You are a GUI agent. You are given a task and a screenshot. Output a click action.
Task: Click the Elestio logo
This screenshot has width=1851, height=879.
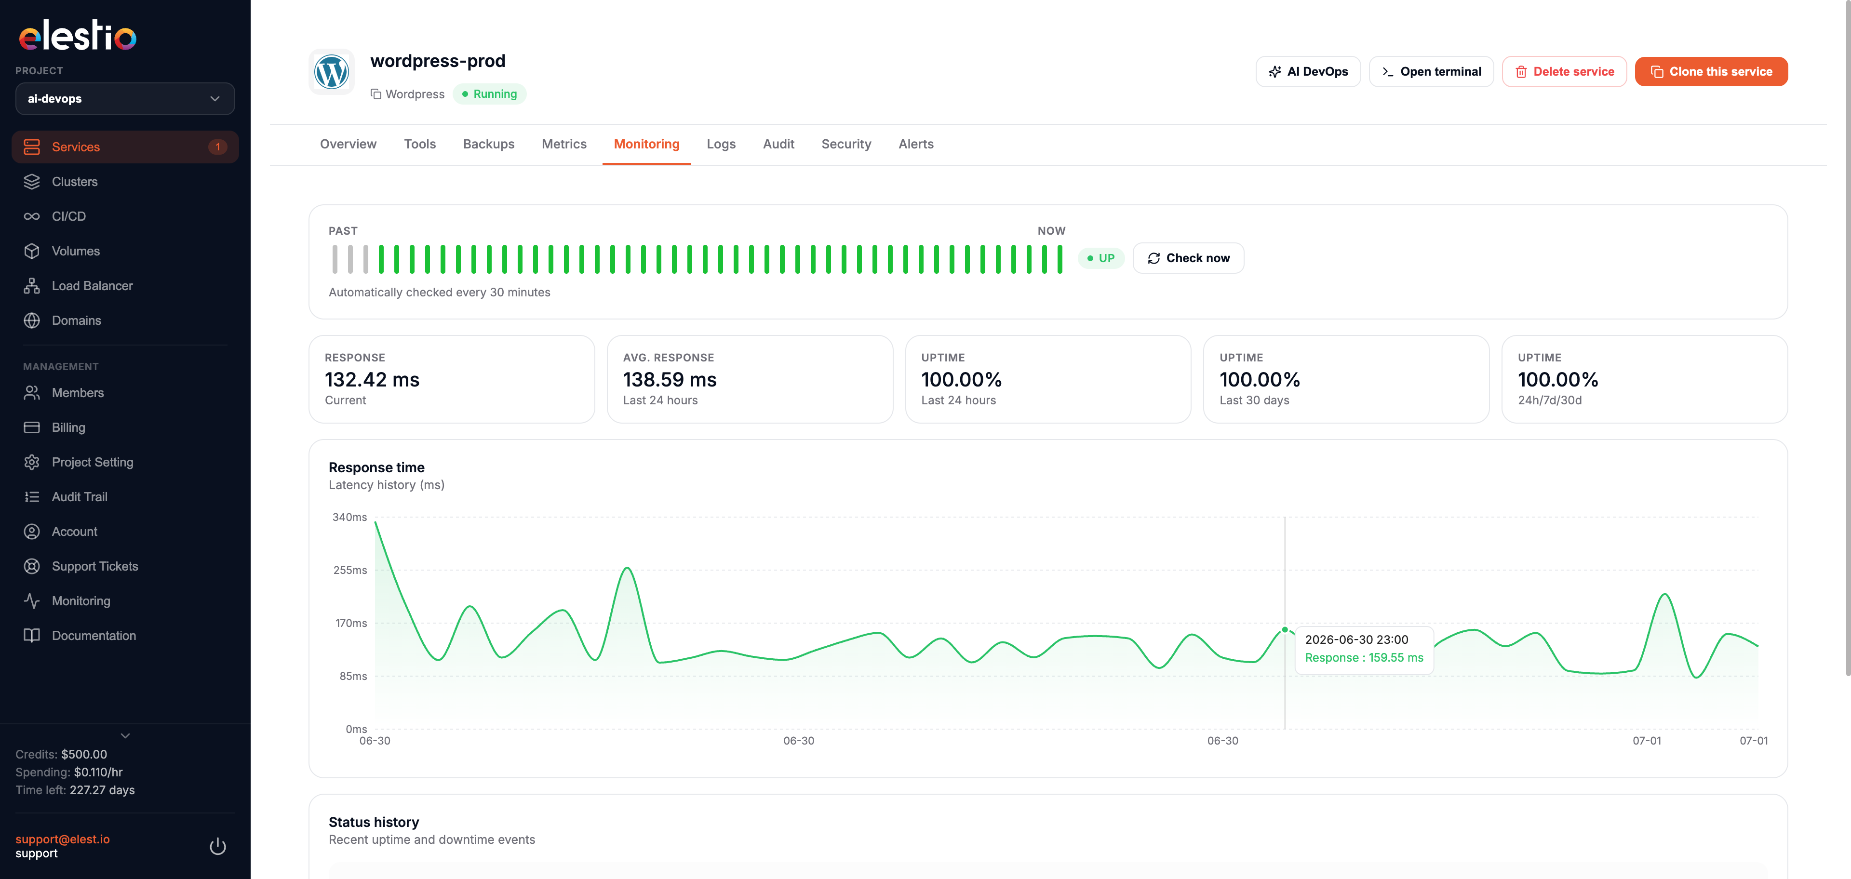point(78,36)
